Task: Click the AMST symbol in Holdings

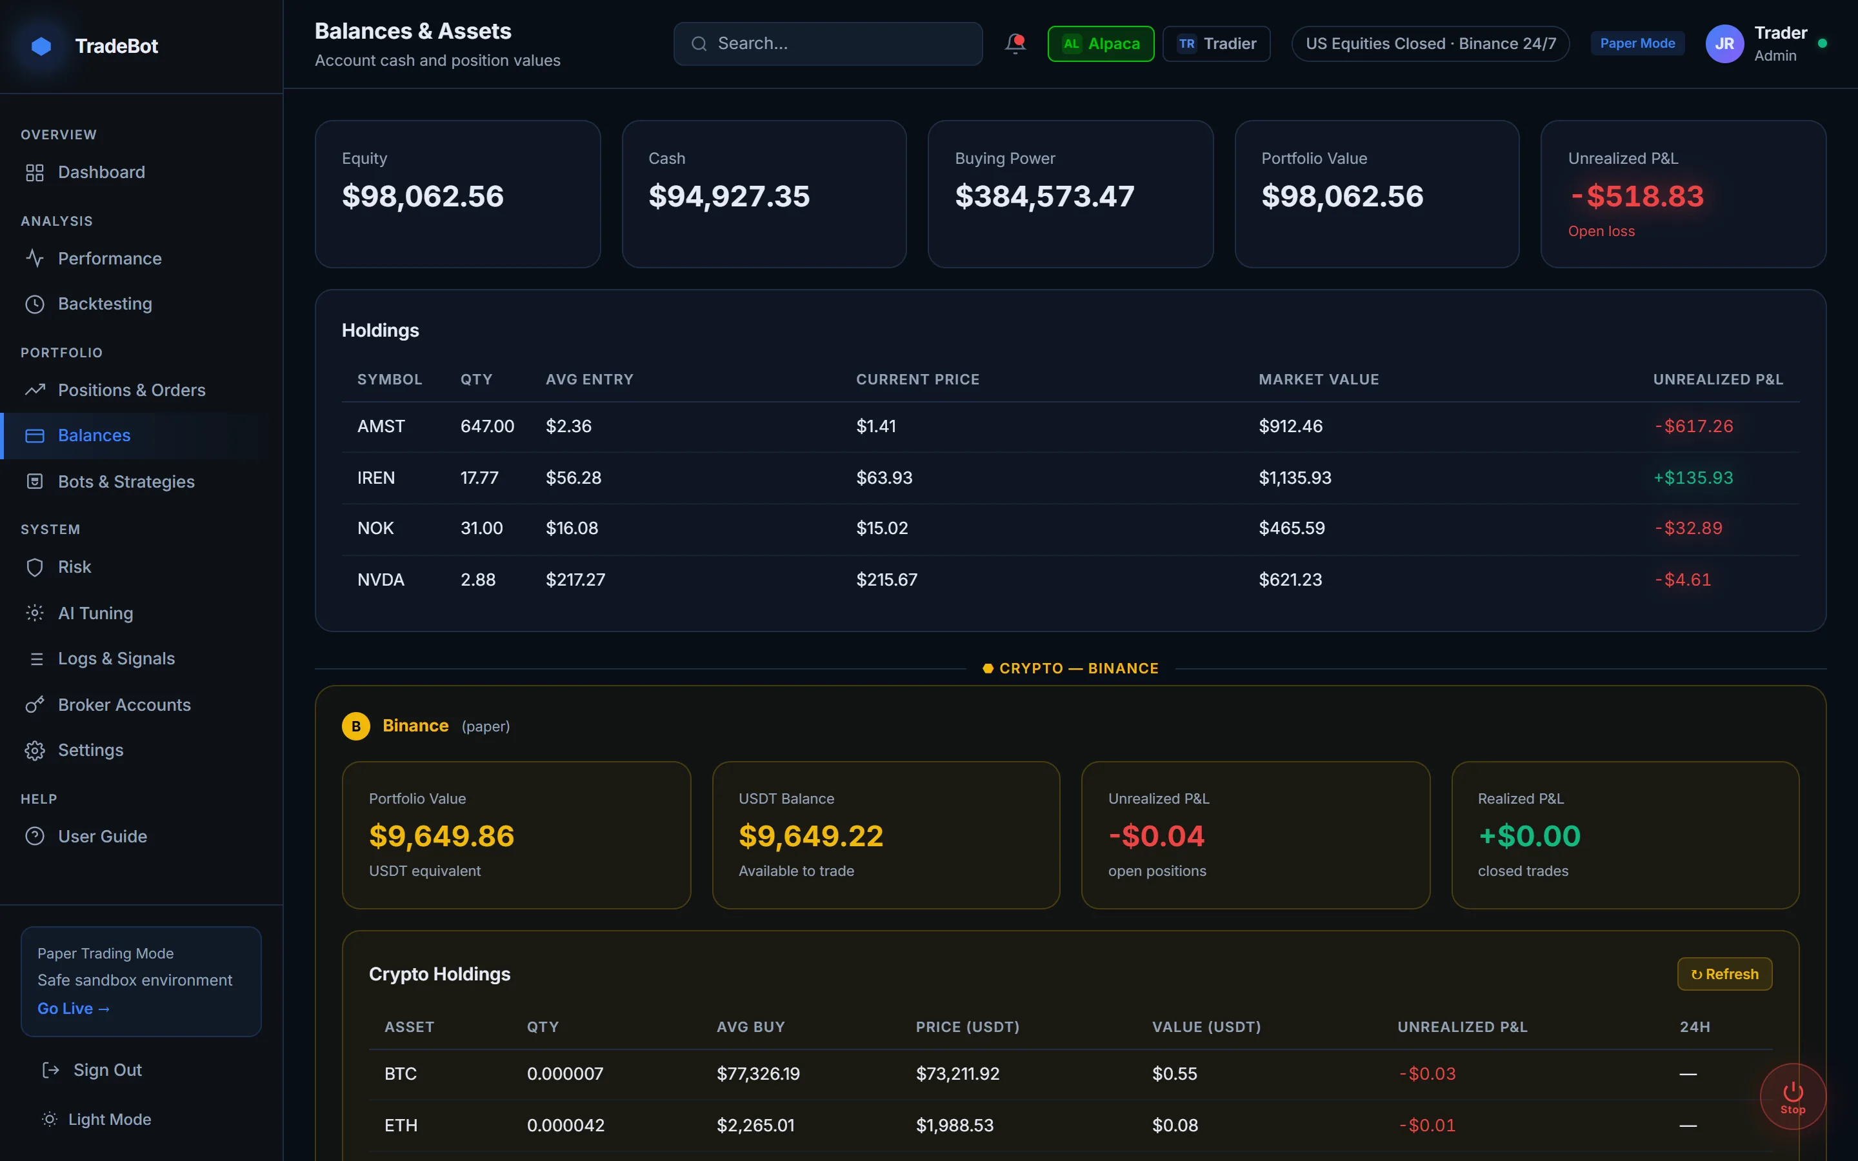Action: (x=381, y=427)
